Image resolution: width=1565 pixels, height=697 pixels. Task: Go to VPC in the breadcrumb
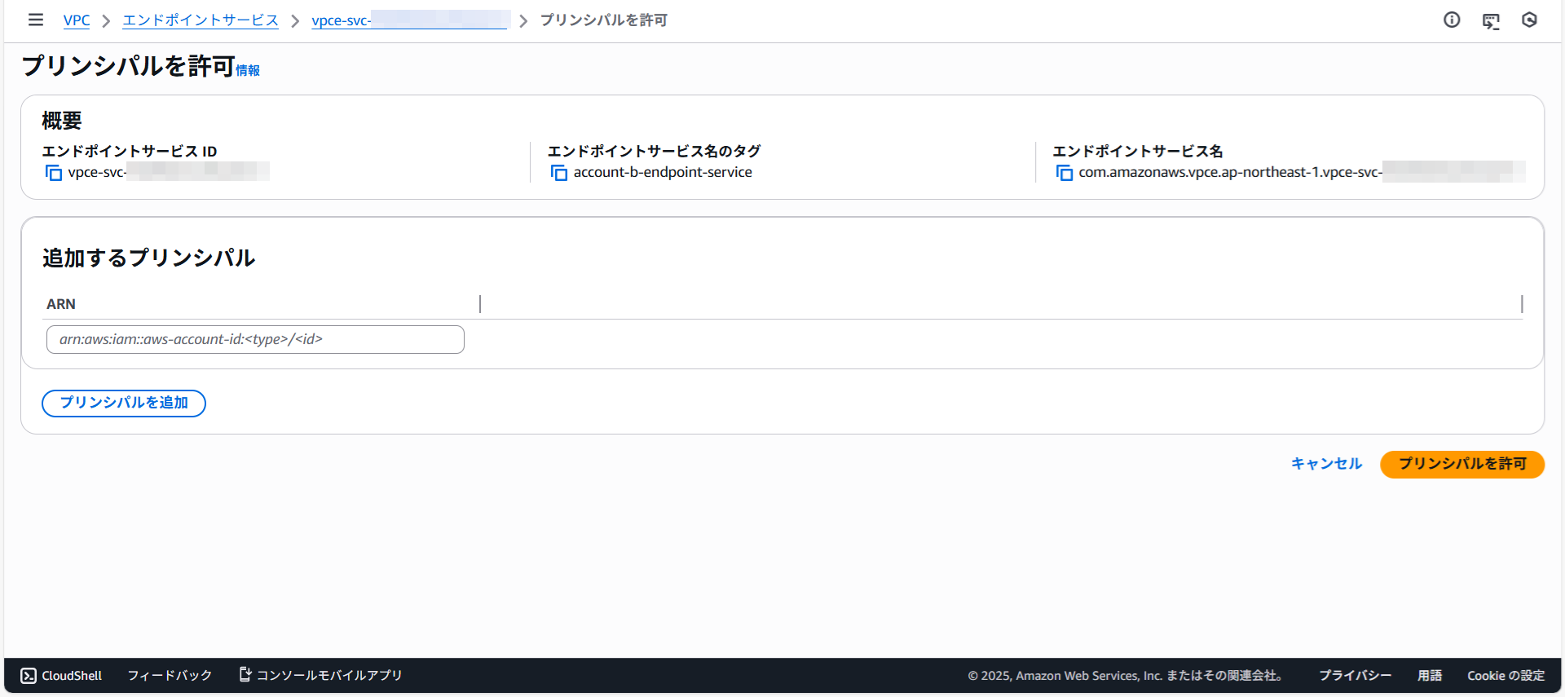(77, 20)
